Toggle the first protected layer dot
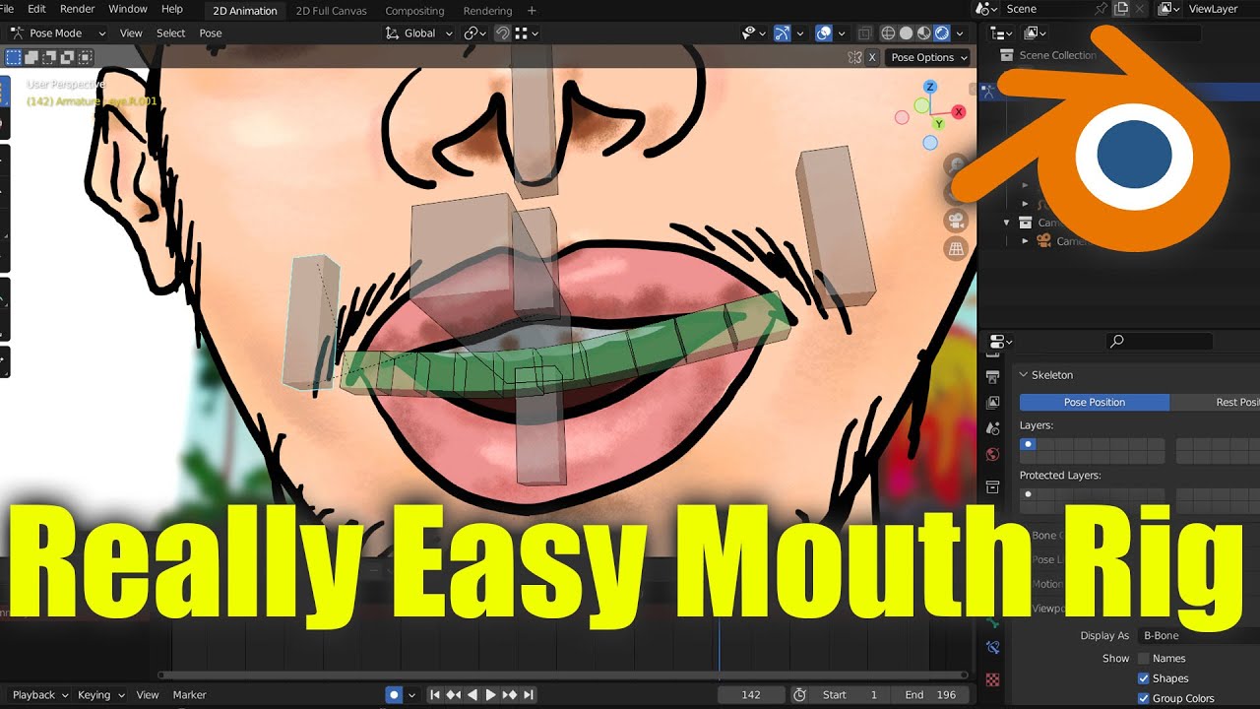This screenshot has height=709, width=1260. tap(1029, 494)
